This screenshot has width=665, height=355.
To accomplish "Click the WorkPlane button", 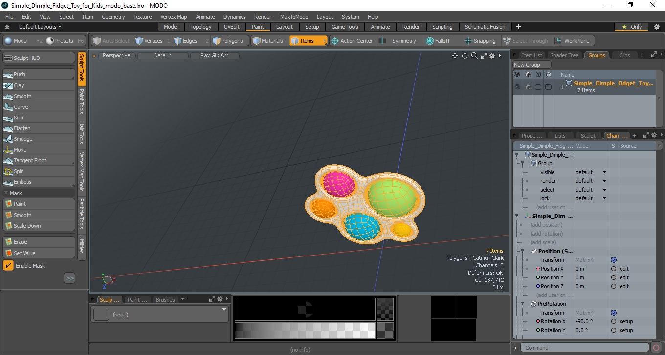I will [x=574, y=41].
